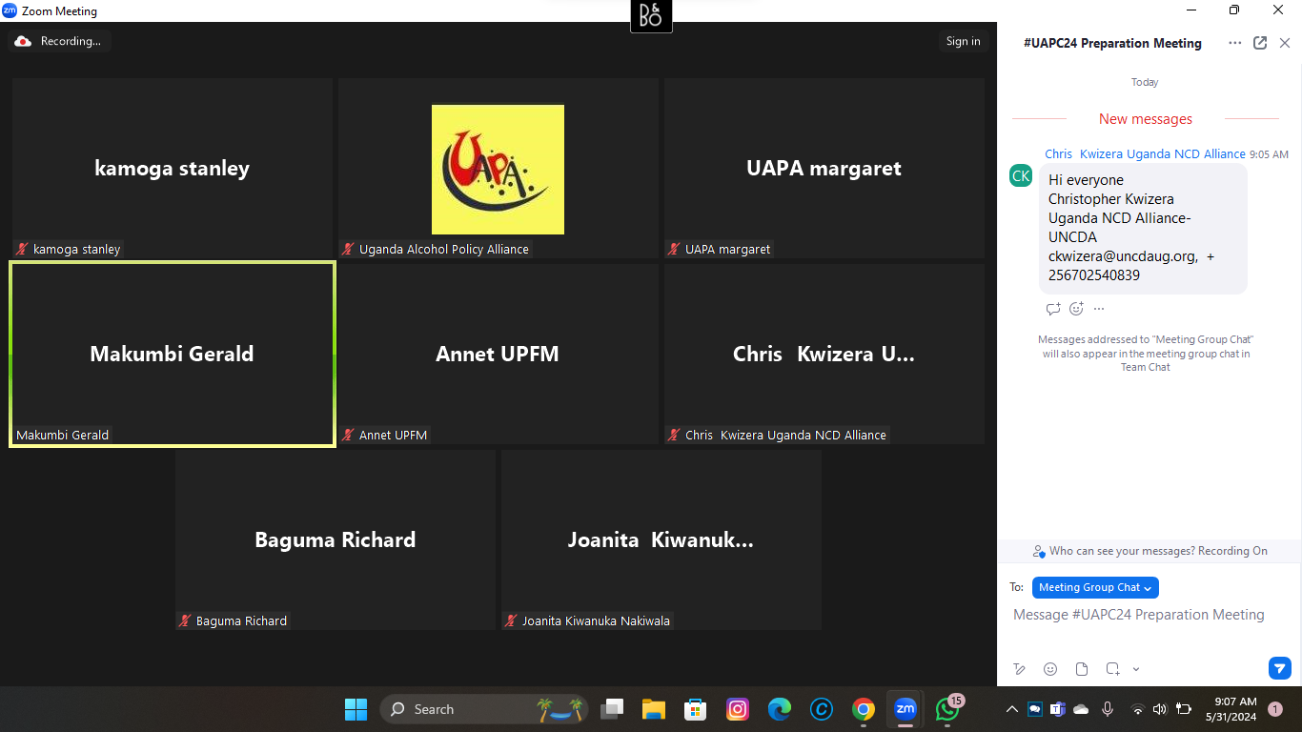
Task: Launch Google Chrome from the taskbar
Action: tap(864, 709)
